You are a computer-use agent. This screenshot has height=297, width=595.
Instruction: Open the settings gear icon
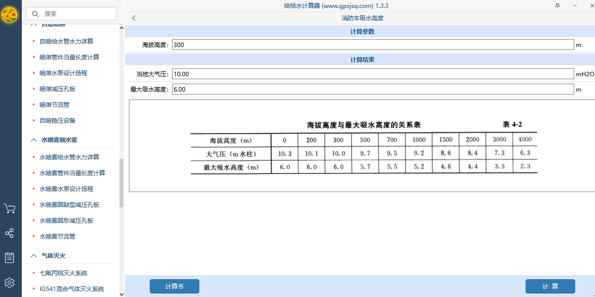10,282
